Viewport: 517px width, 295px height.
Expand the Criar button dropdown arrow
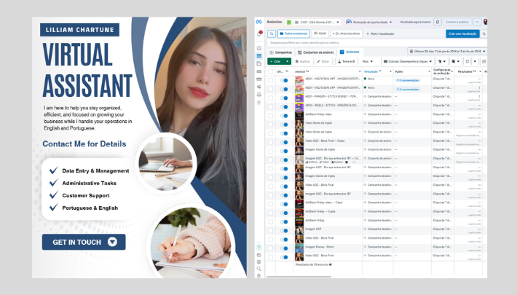point(288,61)
